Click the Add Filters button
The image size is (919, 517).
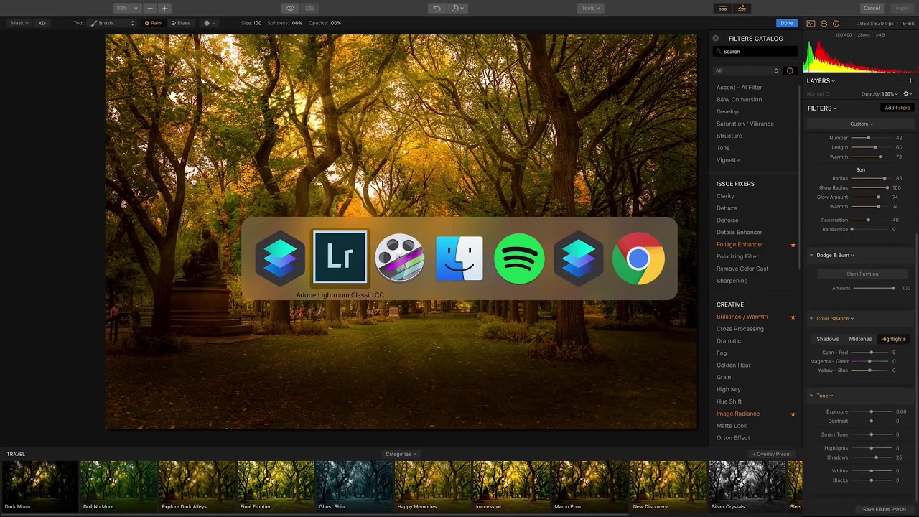(897, 108)
